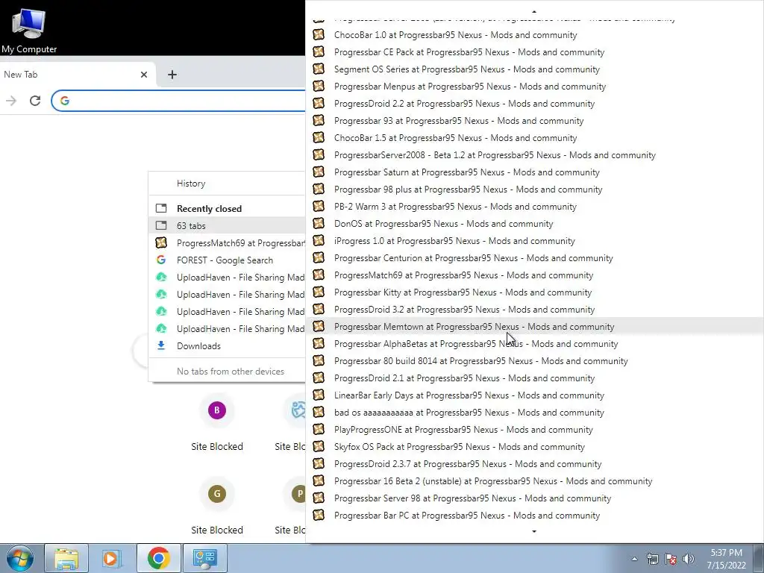
Task: Open Windows Explorer from the taskbar
Action: coord(66,558)
